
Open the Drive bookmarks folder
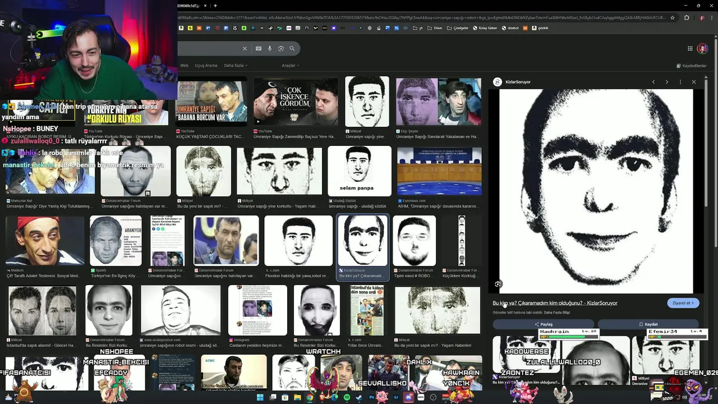435,28
